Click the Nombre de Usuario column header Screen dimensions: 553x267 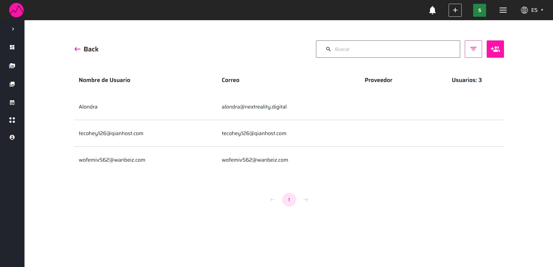pyautogui.click(x=104, y=80)
